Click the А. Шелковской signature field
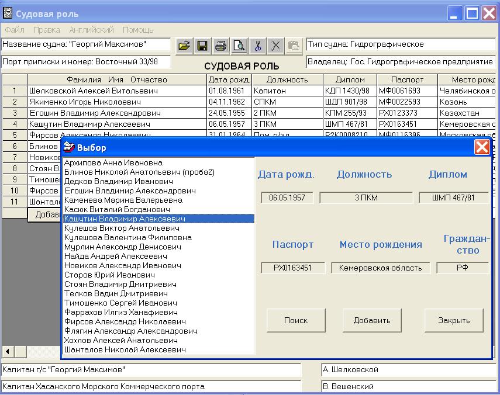The height and width of the screenshot is (395, 500). point(409,370)
